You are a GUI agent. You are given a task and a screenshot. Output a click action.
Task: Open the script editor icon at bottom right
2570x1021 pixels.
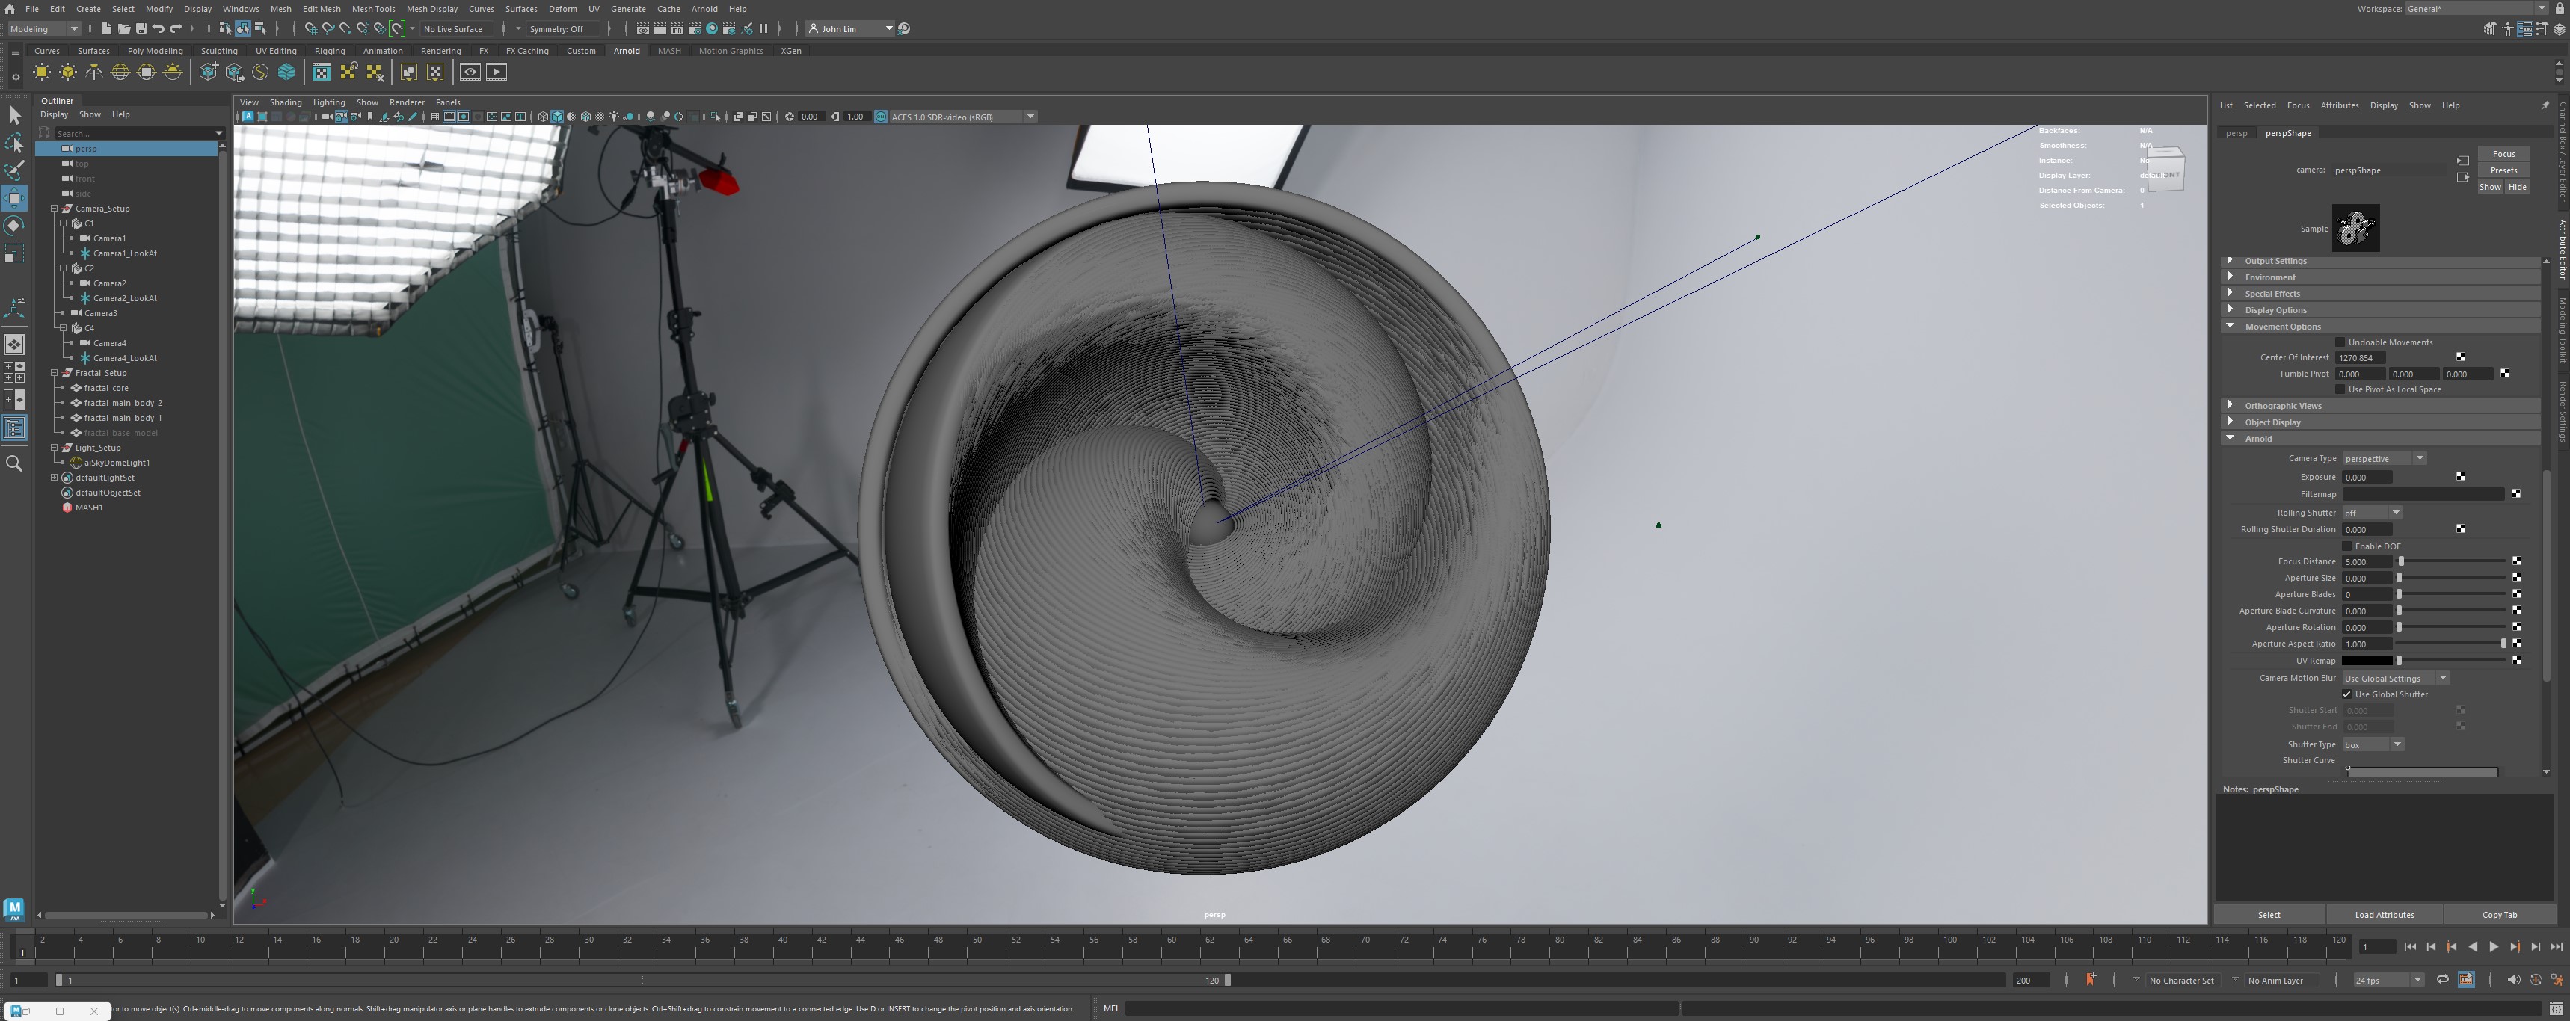pyautogui.click(x=2556, y=1008)
